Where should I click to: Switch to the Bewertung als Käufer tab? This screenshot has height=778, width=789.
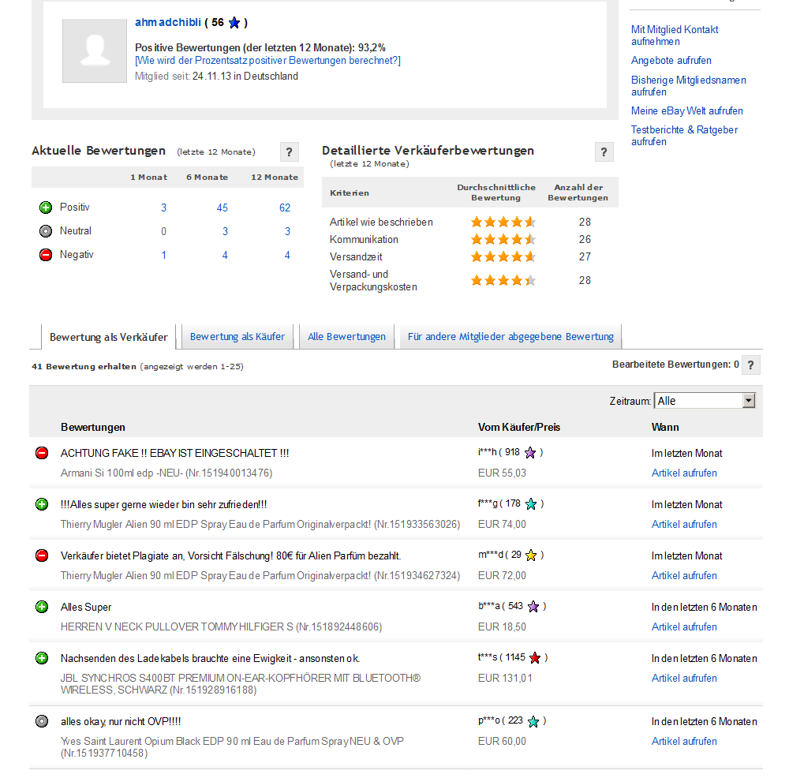click(x=237, y=337)
